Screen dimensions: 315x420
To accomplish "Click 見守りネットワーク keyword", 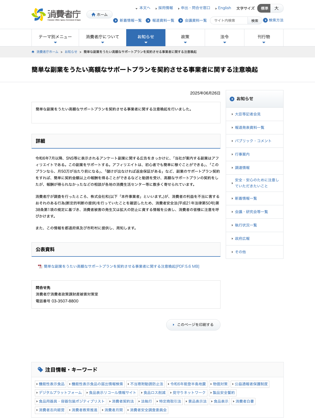I will [x=188, y=393].
